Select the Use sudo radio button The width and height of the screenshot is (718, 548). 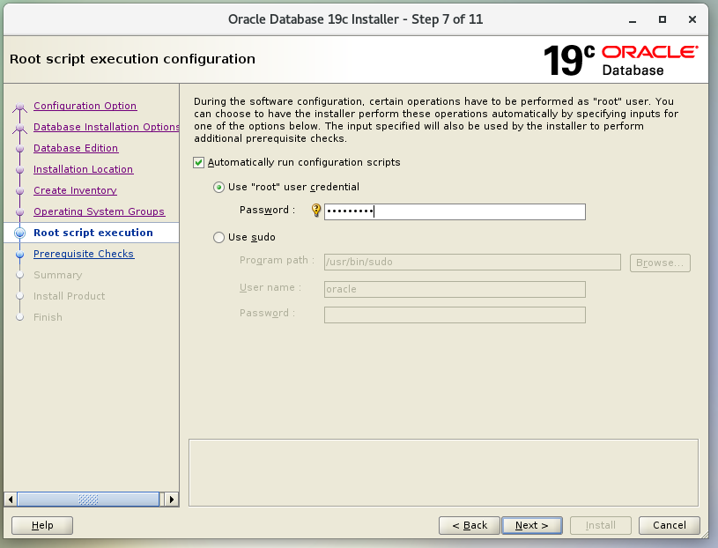click(x=219, y=237)
